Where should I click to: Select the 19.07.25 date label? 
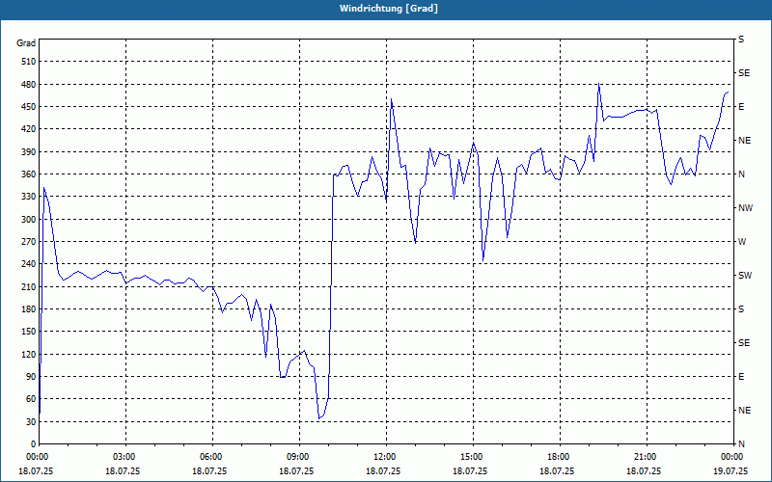click(x=731, y=470)
